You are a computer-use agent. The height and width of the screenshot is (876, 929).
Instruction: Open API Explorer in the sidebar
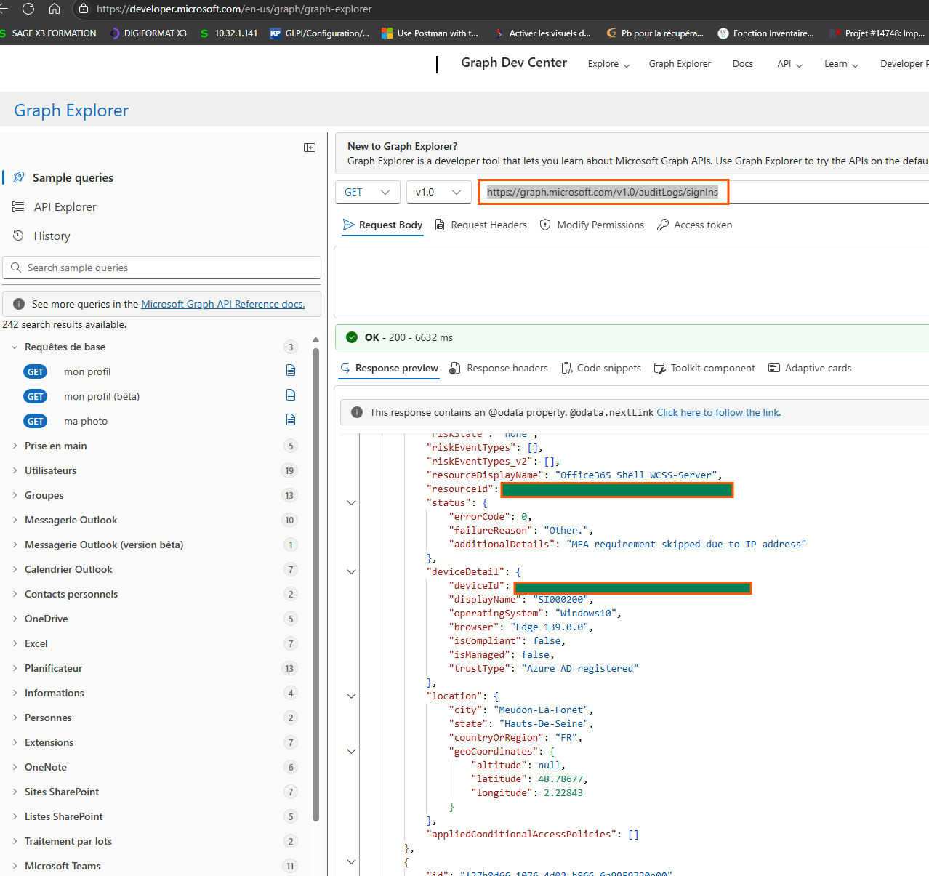coord(65,207)
